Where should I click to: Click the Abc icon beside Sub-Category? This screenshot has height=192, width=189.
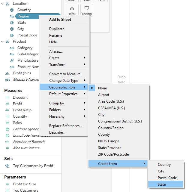(x=12, y=54)
